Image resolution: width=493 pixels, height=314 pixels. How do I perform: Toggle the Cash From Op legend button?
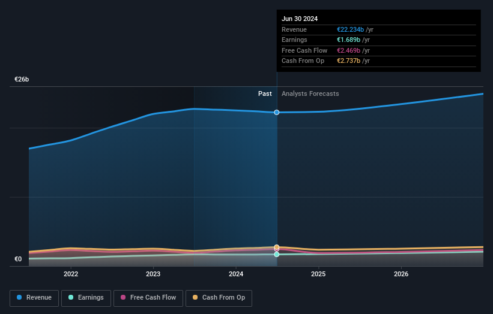point(219,298)
